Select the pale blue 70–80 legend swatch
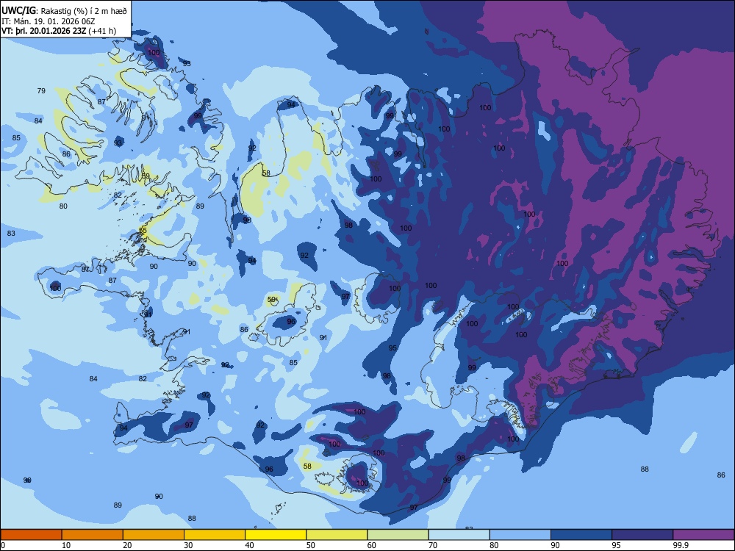Image resolution: width=735 pixels, height=551 pixels. tap(459, 535)
